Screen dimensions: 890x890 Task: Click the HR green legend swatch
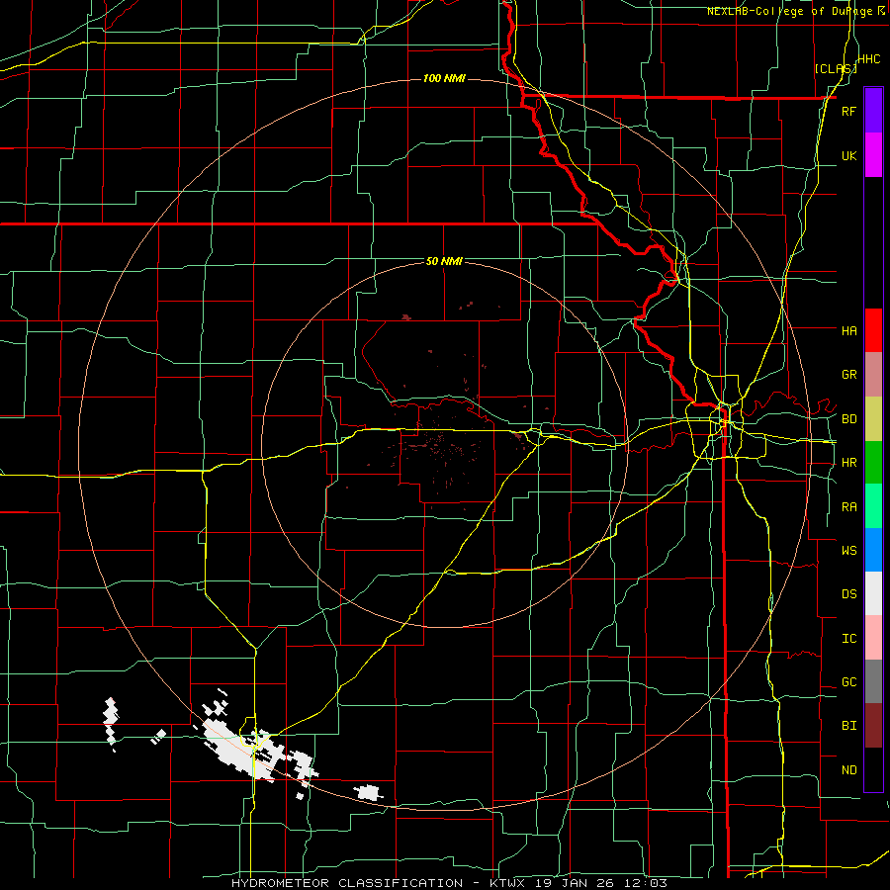point(873,462)
